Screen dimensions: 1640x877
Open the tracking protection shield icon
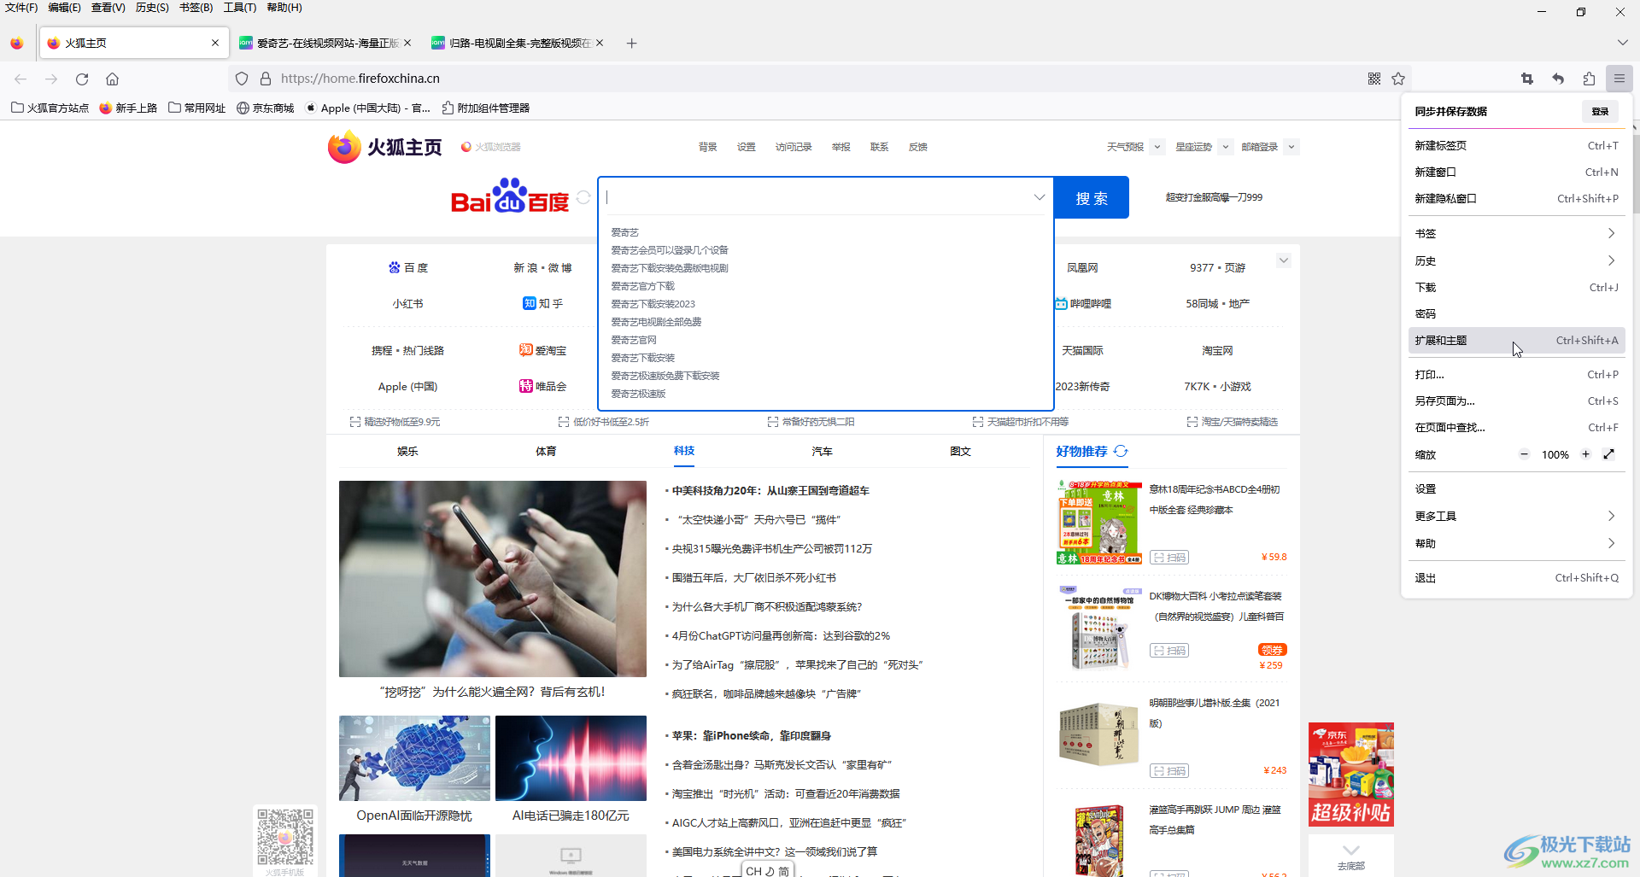coord(242,79)
